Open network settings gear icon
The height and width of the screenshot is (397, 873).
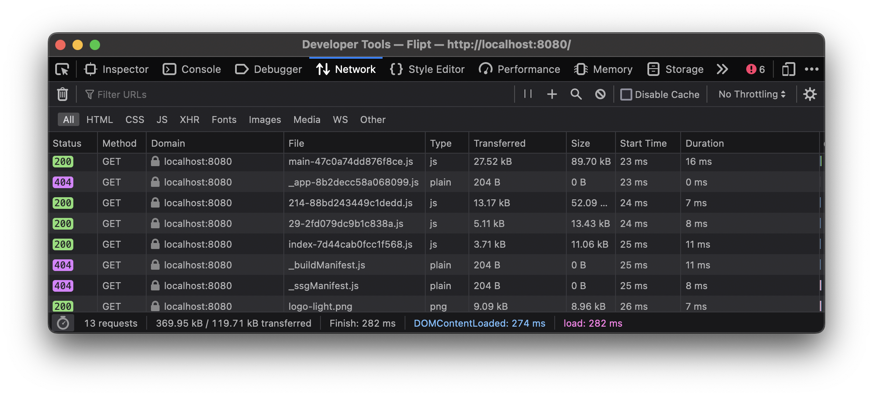tap(810, 94)
